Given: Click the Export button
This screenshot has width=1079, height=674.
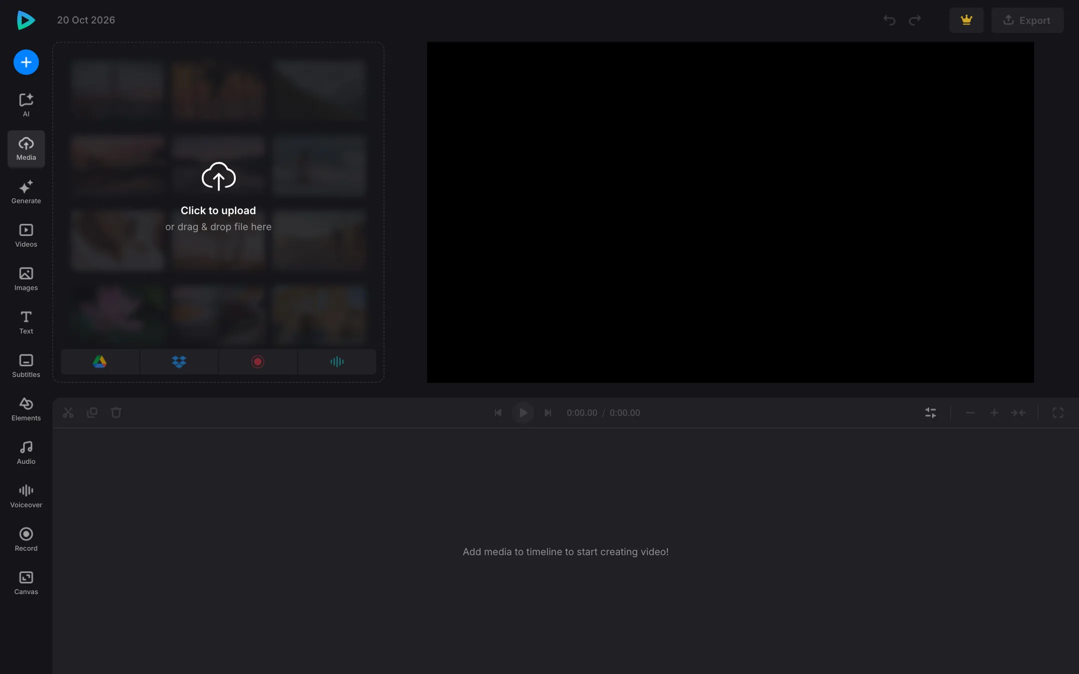Looking at the screenshot, I should pyautogui.click(x=1028, y=20).
